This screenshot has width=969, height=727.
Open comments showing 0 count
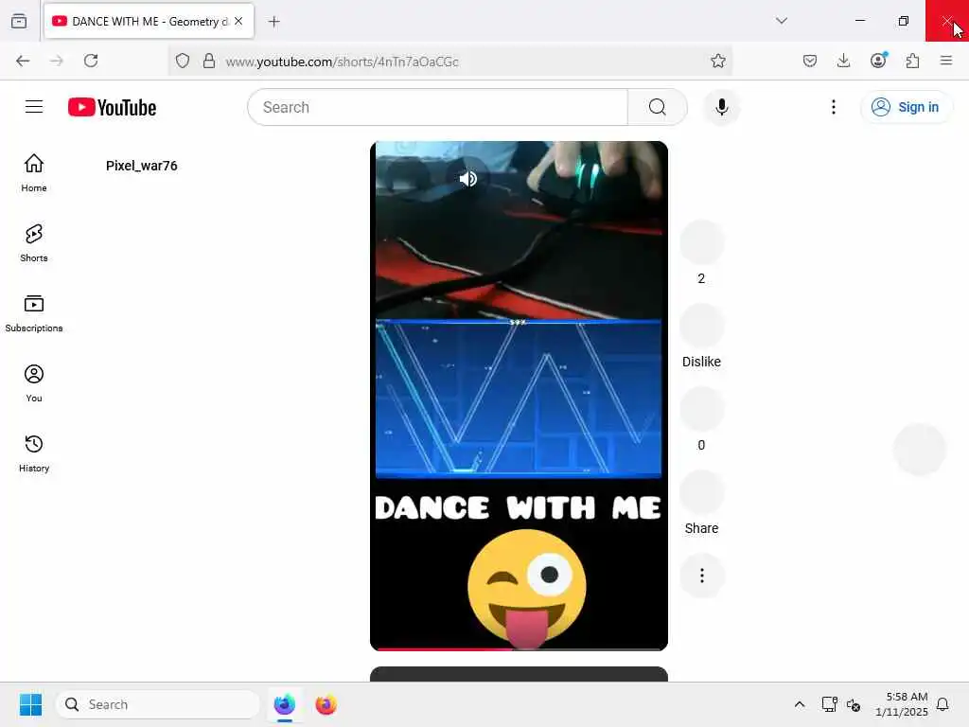click(701, 409)
